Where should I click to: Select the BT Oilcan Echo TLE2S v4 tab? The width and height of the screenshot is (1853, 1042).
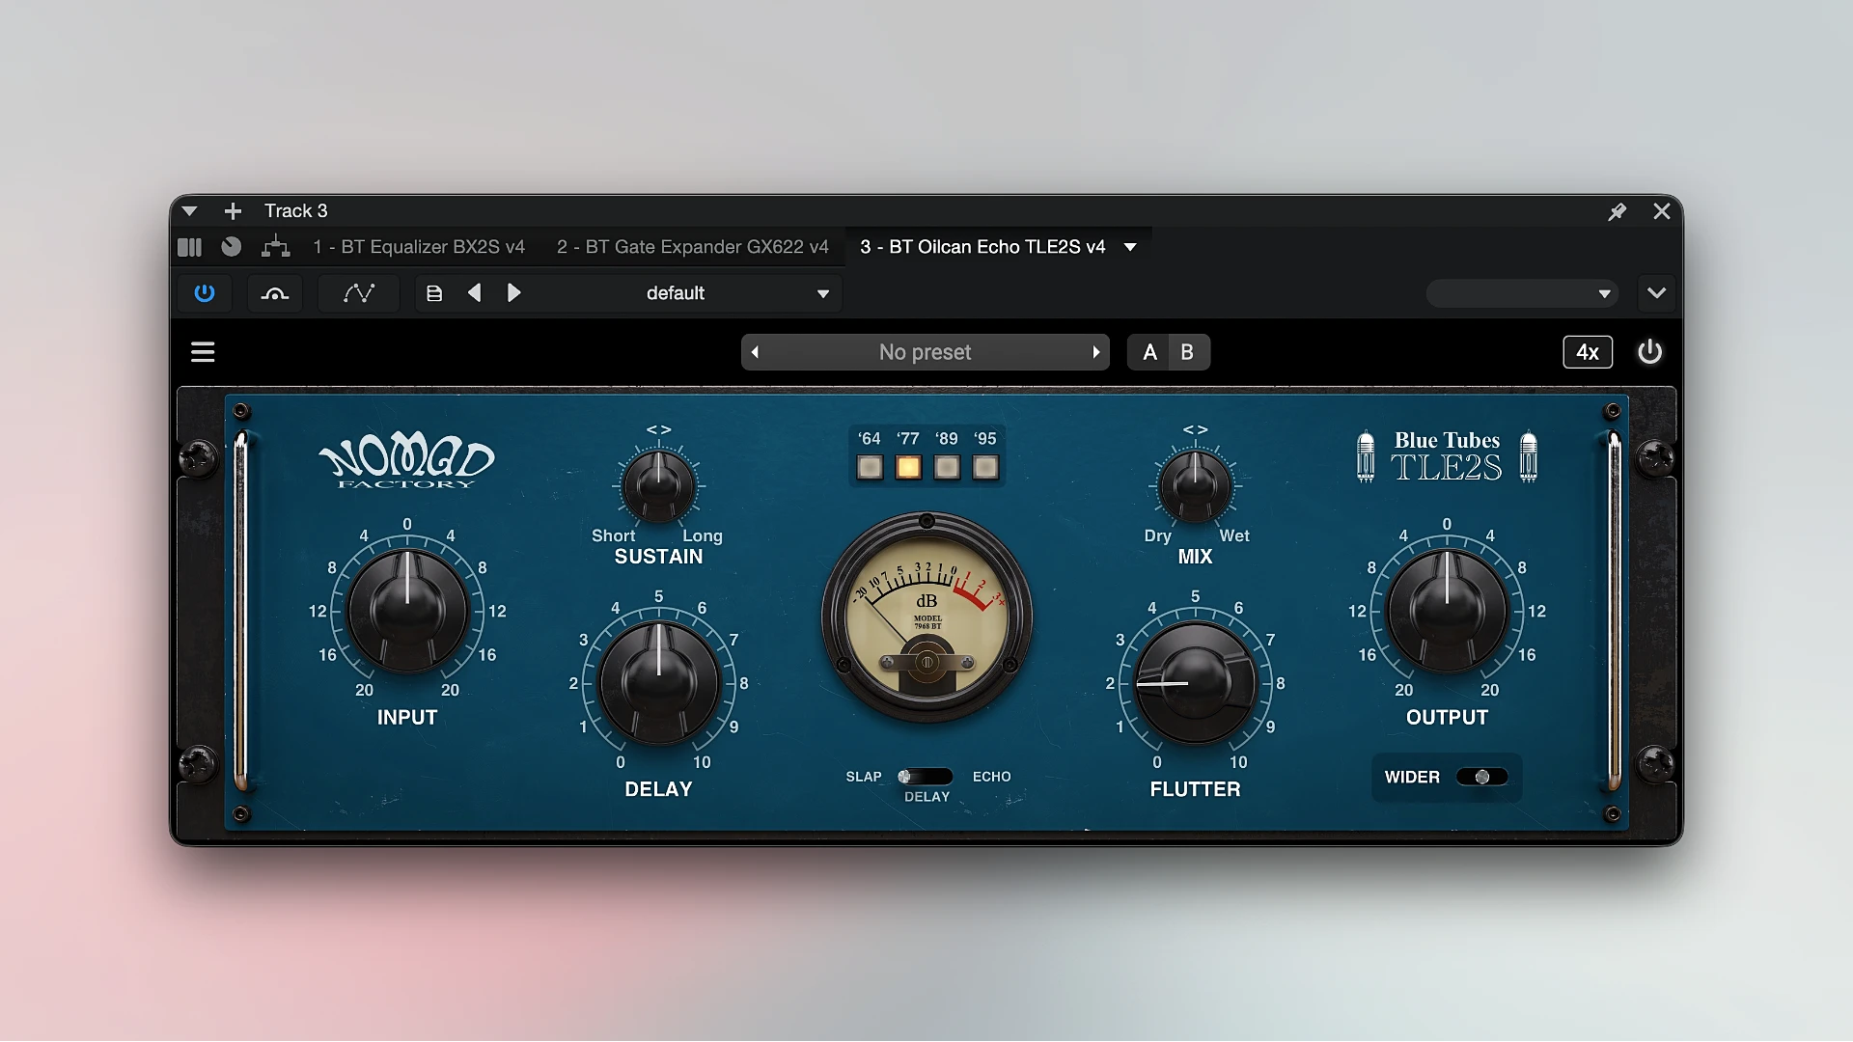tap(982, 247)
